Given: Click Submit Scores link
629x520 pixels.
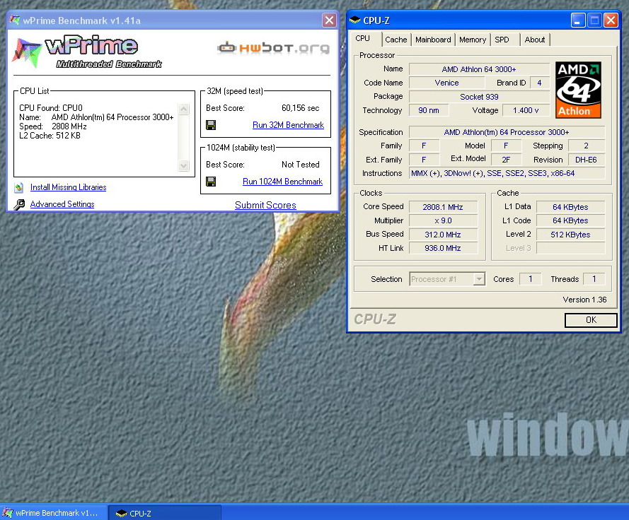Looking at the screenshot, I should [265, 205].
